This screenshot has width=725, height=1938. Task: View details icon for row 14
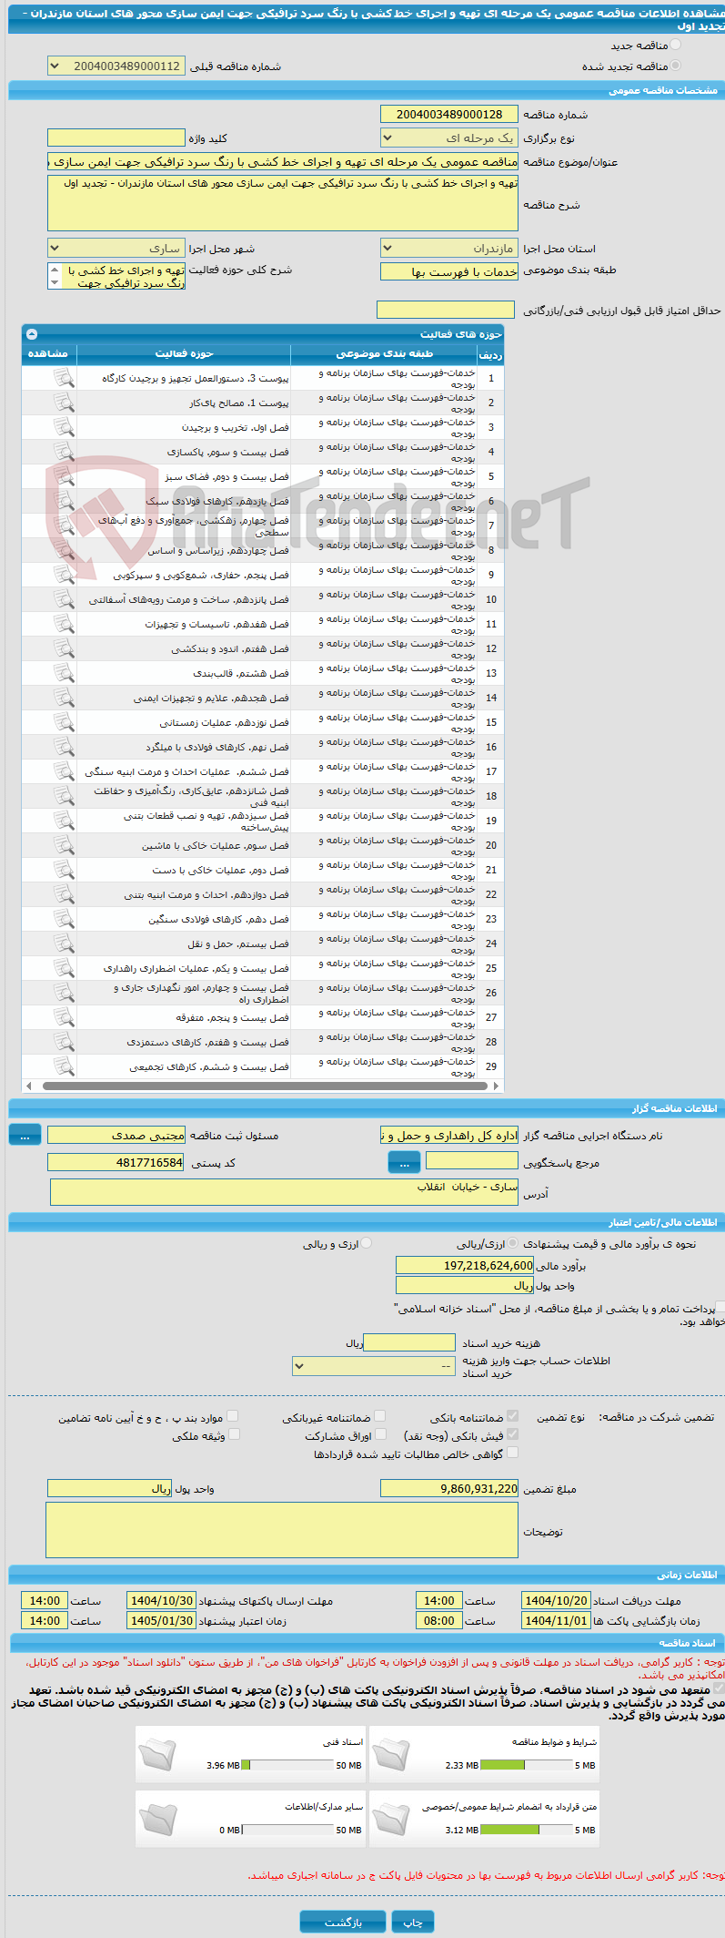pos(64,697)
